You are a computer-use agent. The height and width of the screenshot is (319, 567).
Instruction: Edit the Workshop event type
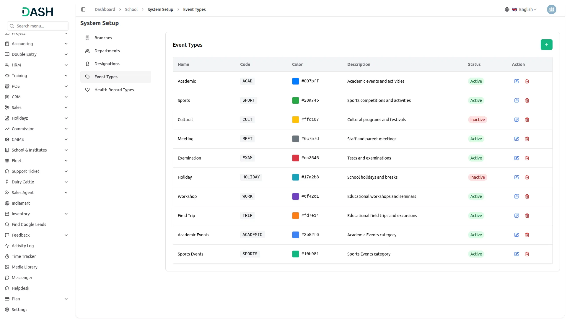tap(517, 196)
